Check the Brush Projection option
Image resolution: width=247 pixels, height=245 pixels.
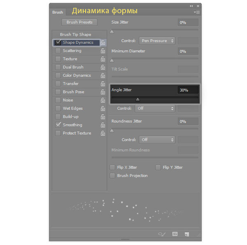[112, 176]
